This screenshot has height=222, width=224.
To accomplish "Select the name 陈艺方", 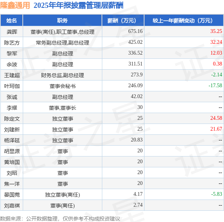I will click(x=12, y=43).
